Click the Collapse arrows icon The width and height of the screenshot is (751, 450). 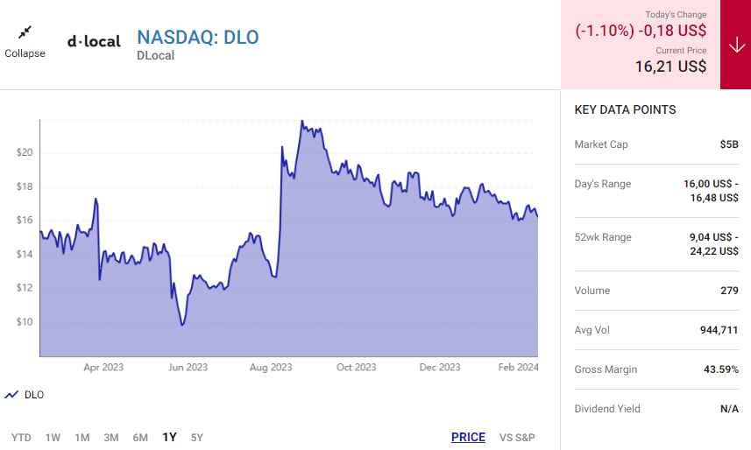[x=25, y=32]
